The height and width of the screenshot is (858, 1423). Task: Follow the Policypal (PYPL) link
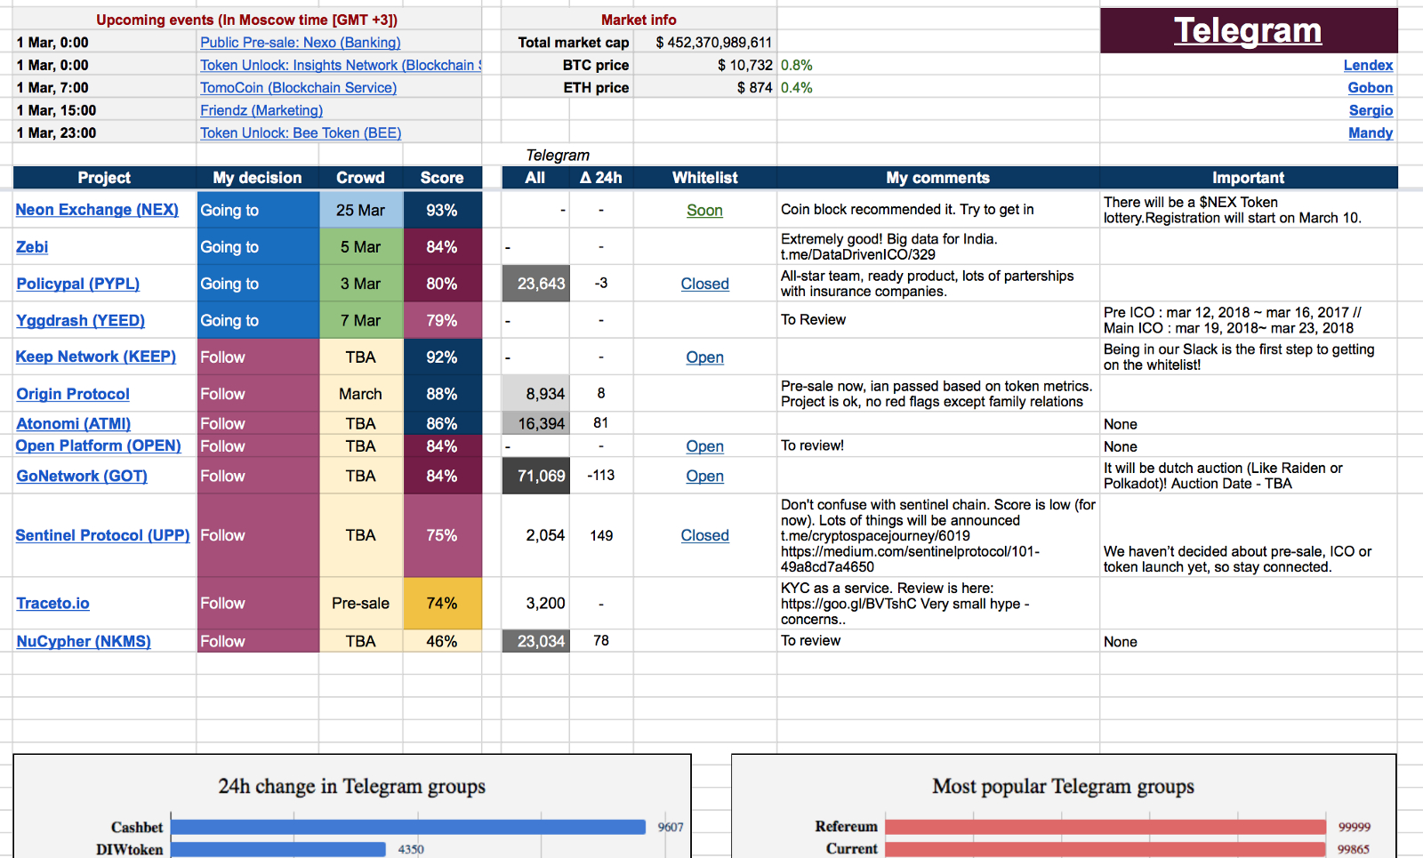coord(77,284)
